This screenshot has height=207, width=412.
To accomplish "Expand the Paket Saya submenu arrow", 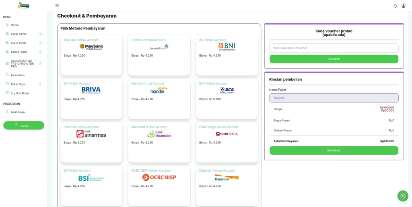I will pyautogui.click(x=40, y=84).
